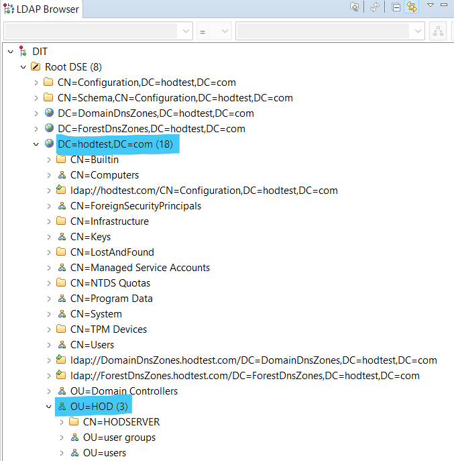
Task: Expand the CN=Users node
Action: [49, 345]
